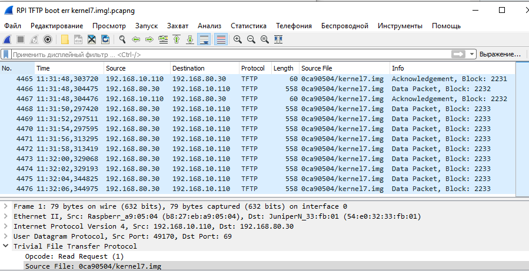Sort by the Destination column header
This screenshot has width=529, height=271.
tap(205, 68)
